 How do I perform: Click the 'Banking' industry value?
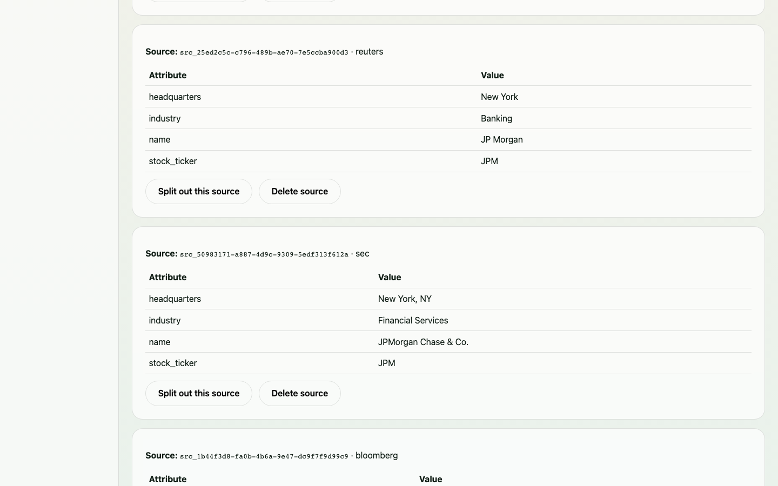click(497, 118)
